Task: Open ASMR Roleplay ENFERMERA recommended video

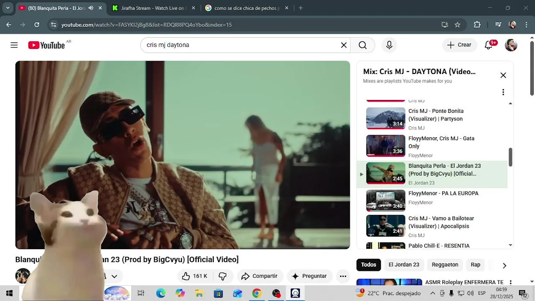Action: coord(464,282)
